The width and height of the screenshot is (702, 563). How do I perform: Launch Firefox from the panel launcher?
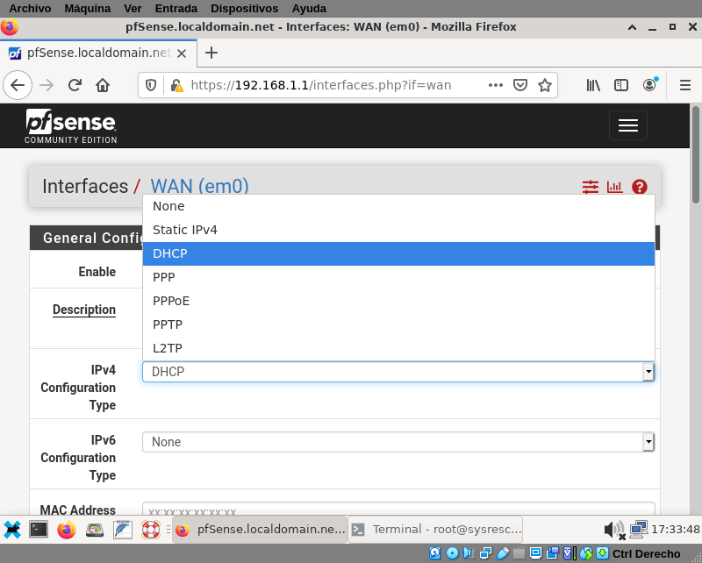point(67,530)
